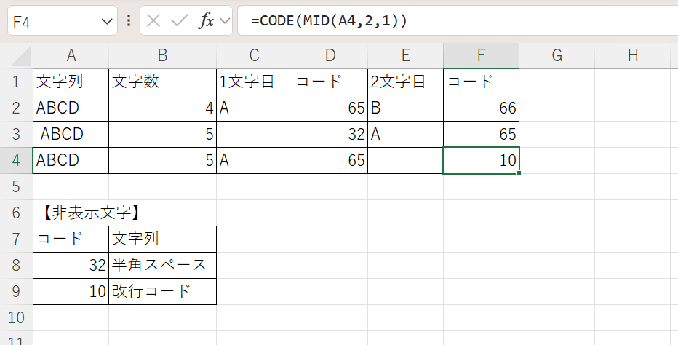Click cell A3 with indented ABCD

(71, 134)
